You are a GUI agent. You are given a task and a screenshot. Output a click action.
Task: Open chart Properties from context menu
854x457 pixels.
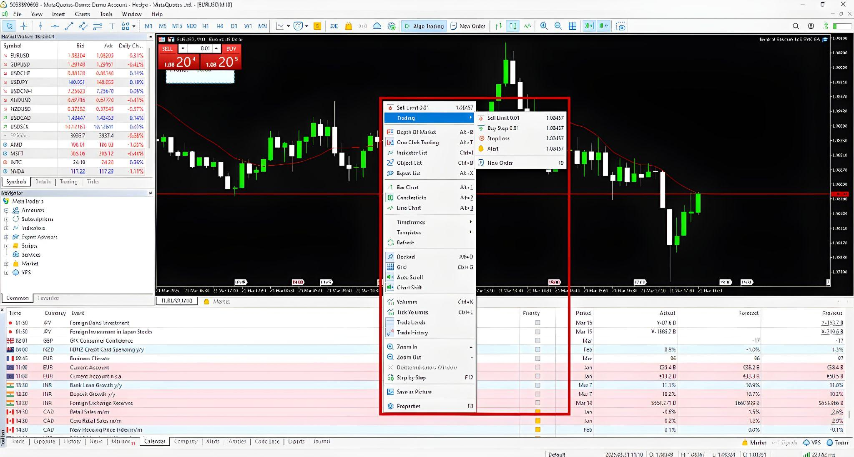[430, 406]
